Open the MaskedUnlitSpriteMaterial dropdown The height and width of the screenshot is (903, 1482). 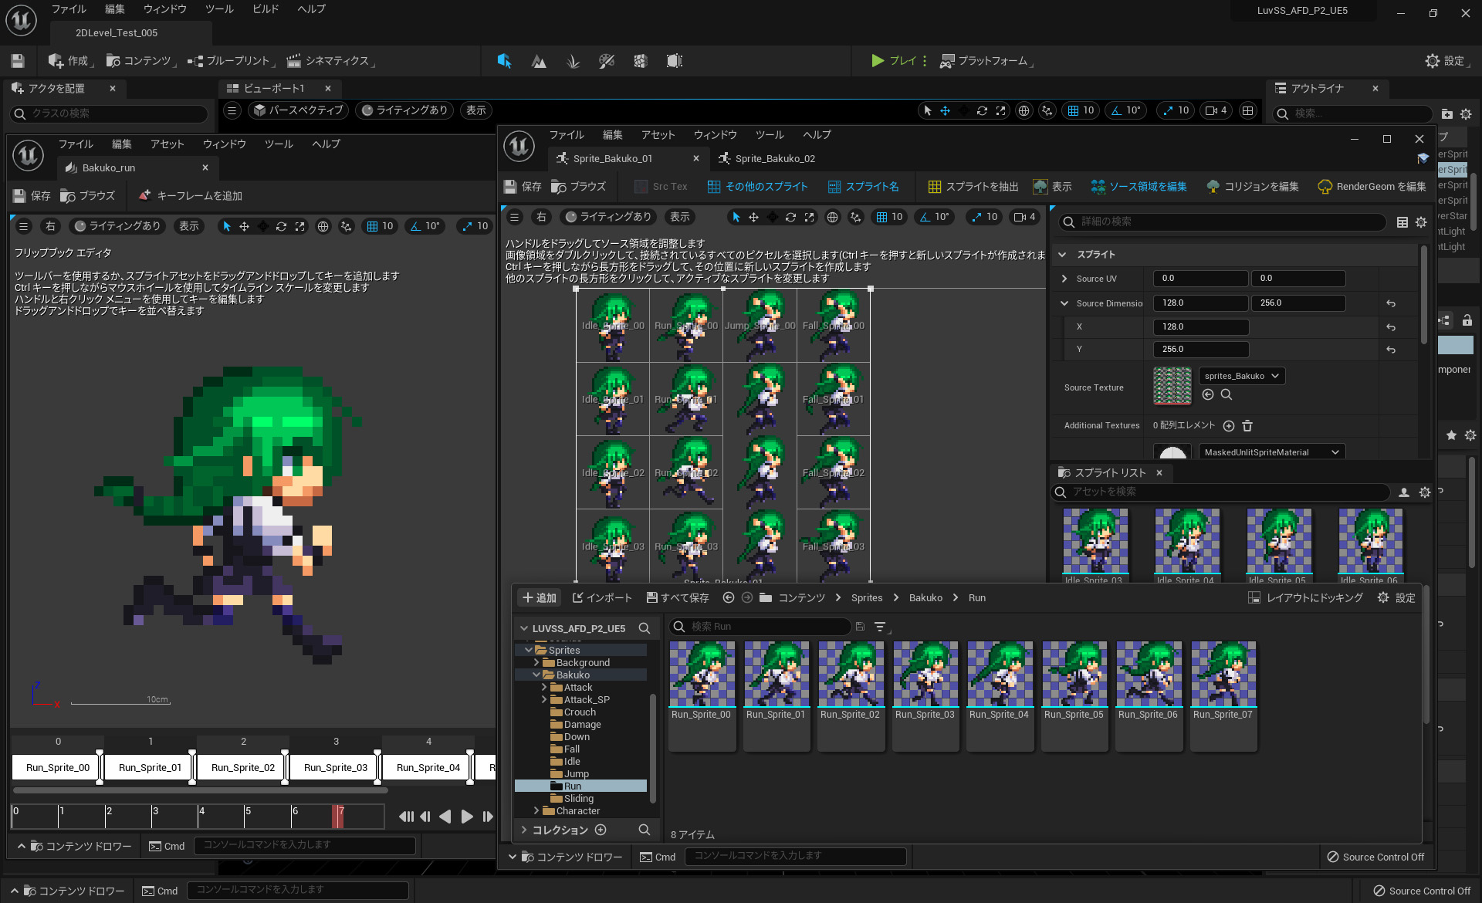tap(1271, 451)
